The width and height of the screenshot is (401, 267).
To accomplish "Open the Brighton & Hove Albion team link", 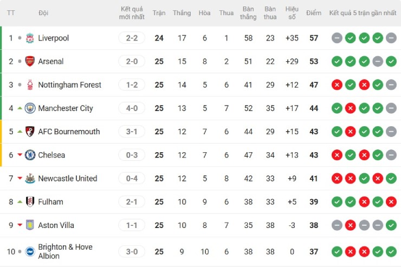I will pyautogui.click(x=65, y=251).
